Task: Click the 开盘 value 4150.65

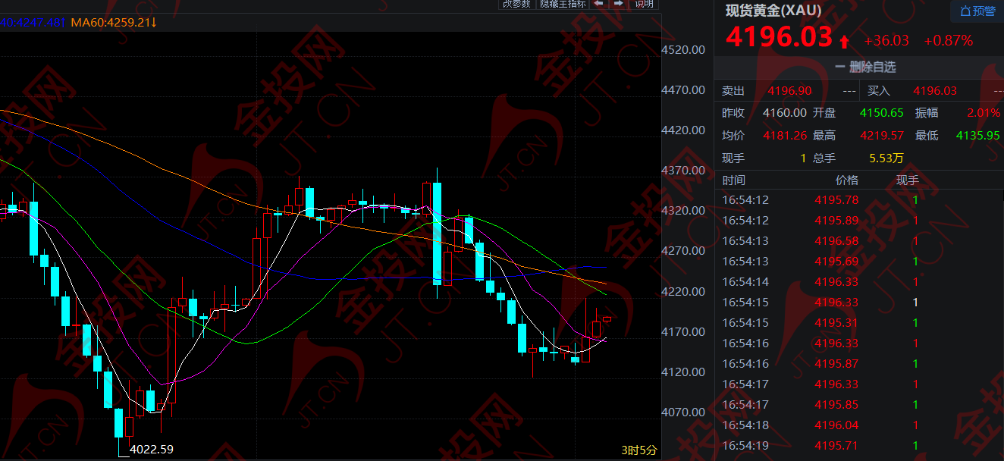Action: coord(882,113)
